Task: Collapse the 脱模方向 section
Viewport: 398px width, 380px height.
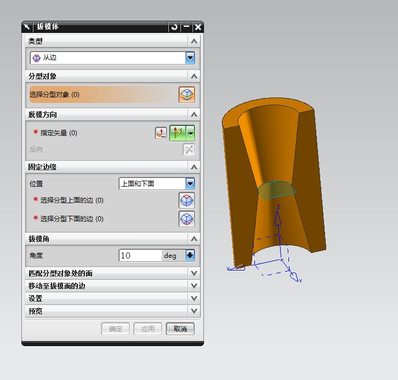Action: click(194, 114)
